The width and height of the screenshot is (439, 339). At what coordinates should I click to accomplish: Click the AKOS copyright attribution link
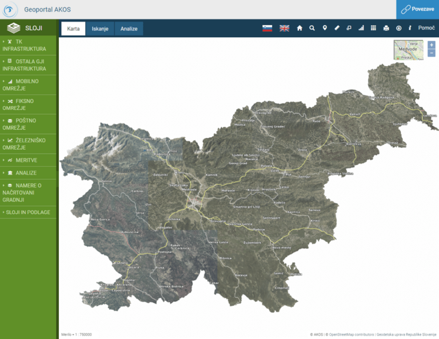[318, 334]
